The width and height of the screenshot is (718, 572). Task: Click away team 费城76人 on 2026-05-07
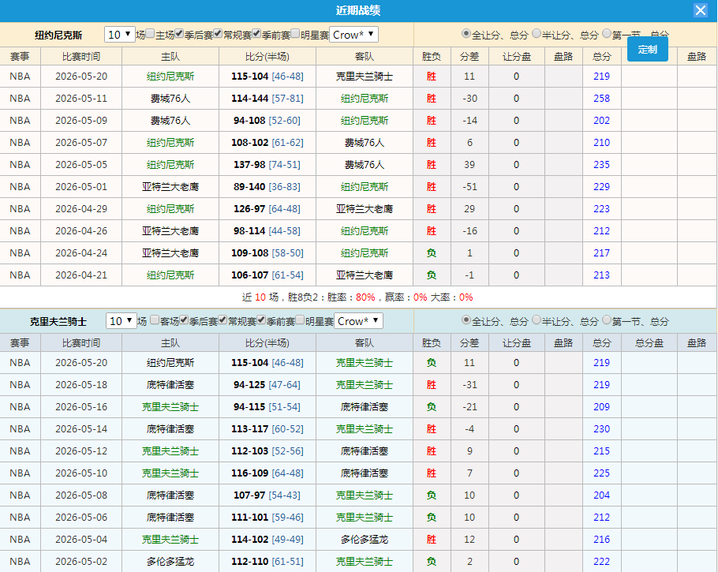(x=364, y=143)
